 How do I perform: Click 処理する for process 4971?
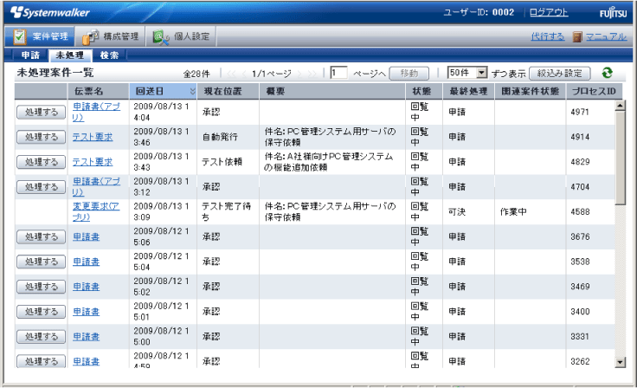click(41, 113)
